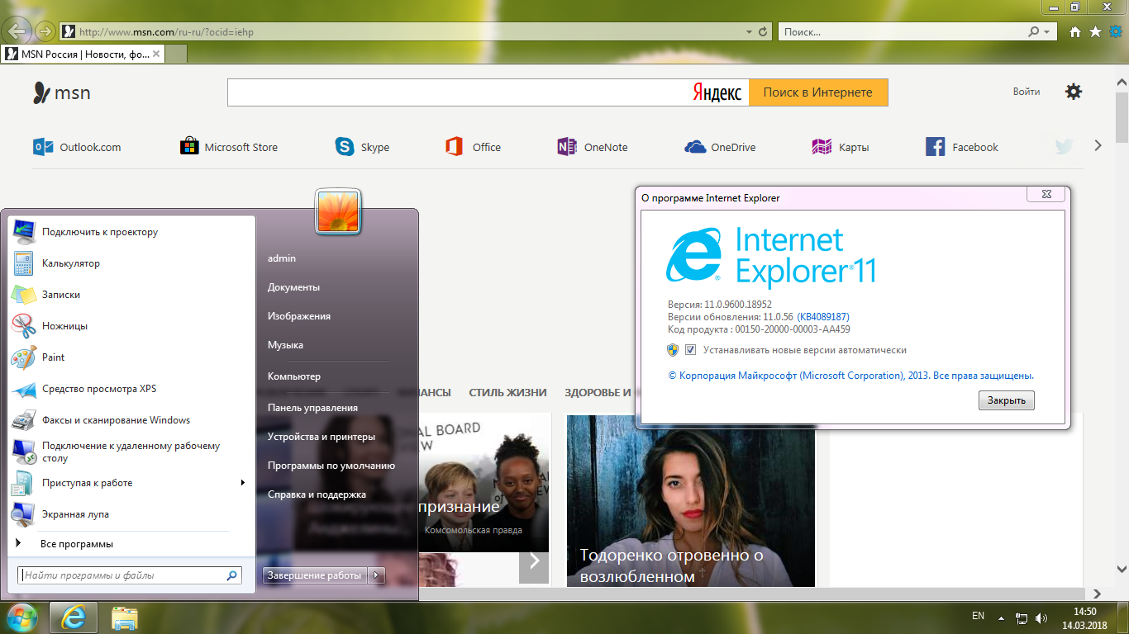Image resolution: width=1129 pixels, height=634 pixels.
Task: Open the Skype shortcut
Action: click(362, 147)
